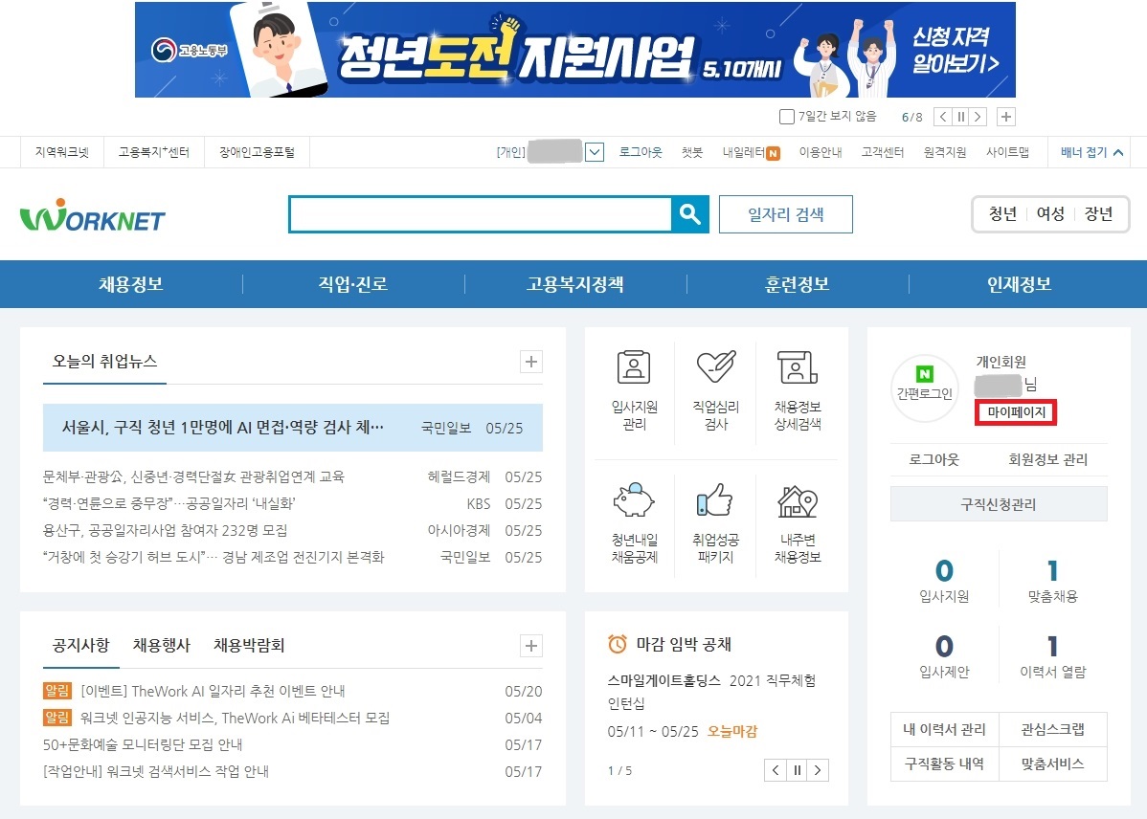Open 회원정보 관리
The image size is (1147, 819).
(x=1047, y=460)
